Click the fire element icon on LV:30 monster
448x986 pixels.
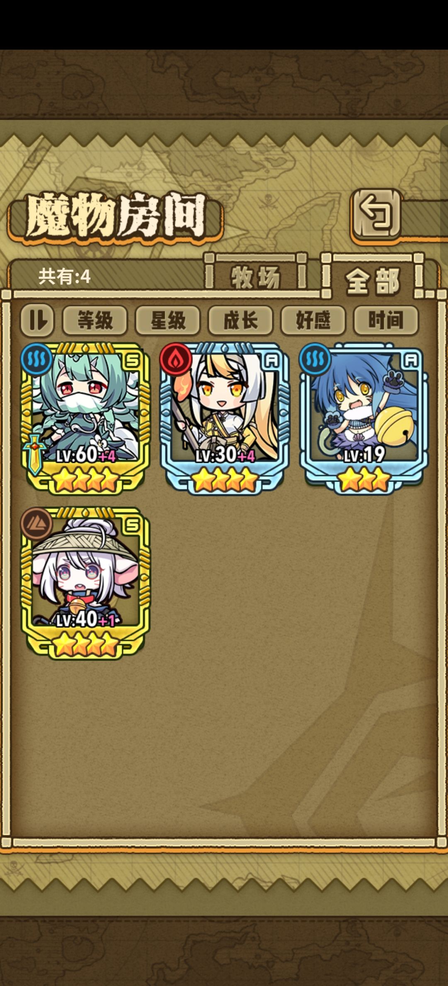(176, 359)
